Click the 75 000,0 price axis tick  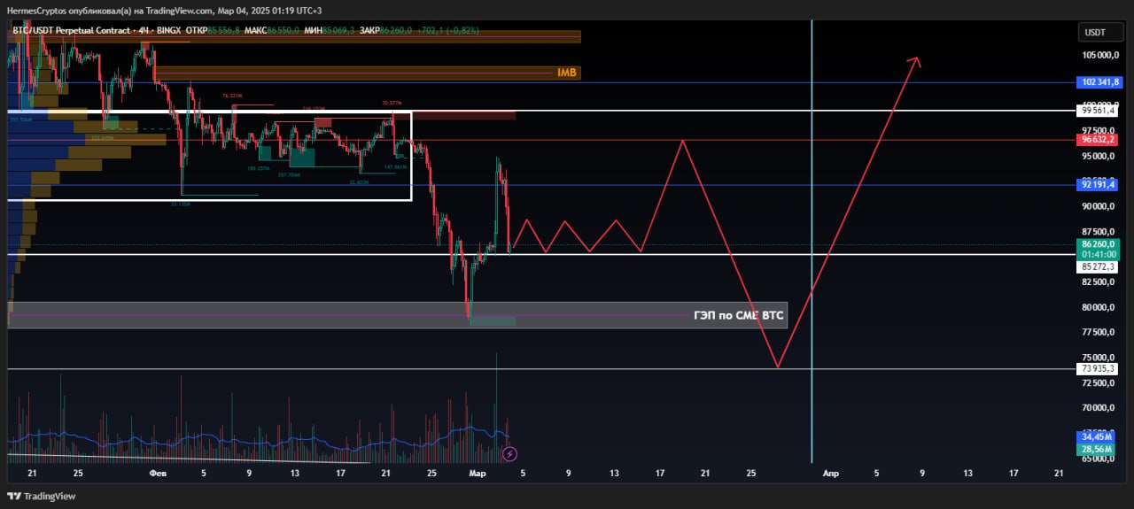pyautogui.click(x=1099, y=358)
